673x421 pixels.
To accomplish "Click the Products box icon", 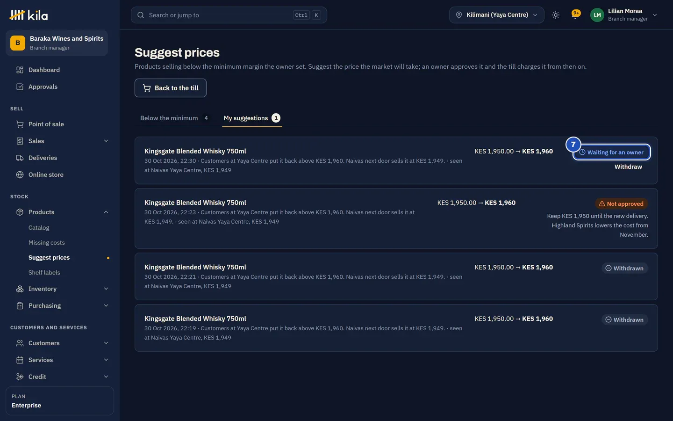I will point(20,212).
